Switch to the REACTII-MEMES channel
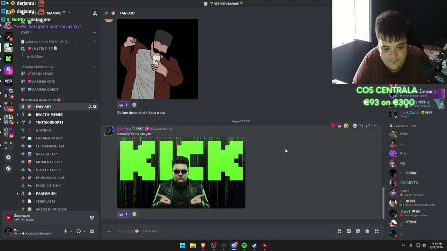Screen dimensions: 447x251 point(58,115)
